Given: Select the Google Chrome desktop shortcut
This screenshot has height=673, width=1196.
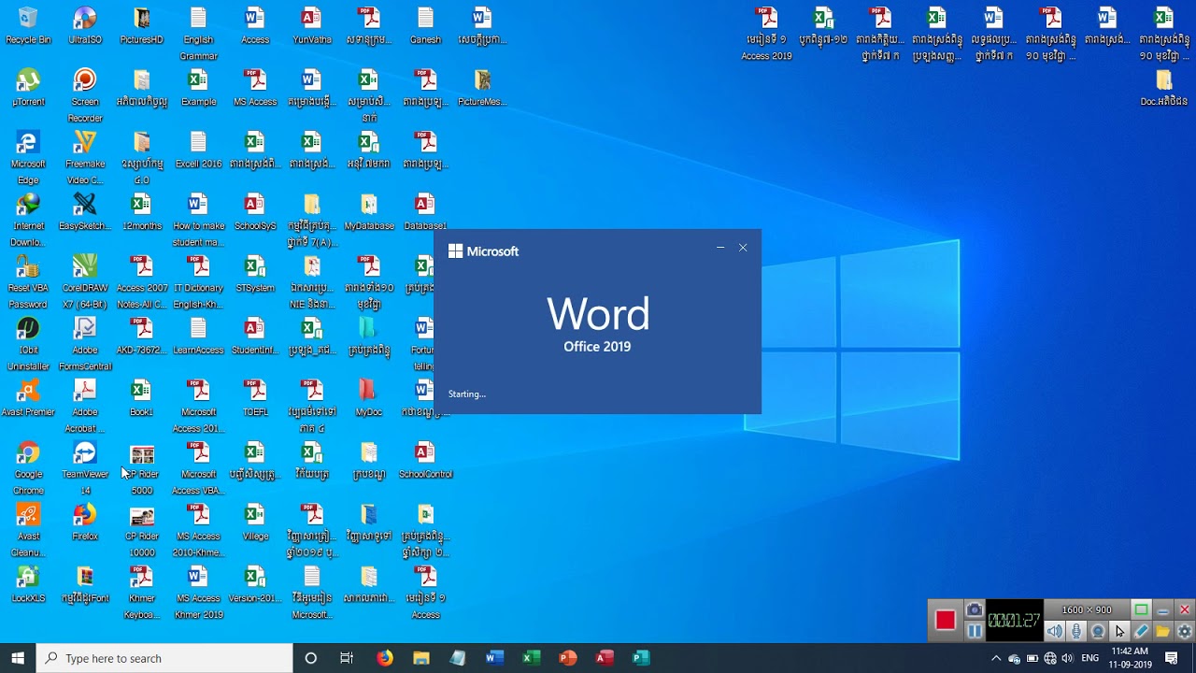Looking at the screenshot, I should 28,467.
